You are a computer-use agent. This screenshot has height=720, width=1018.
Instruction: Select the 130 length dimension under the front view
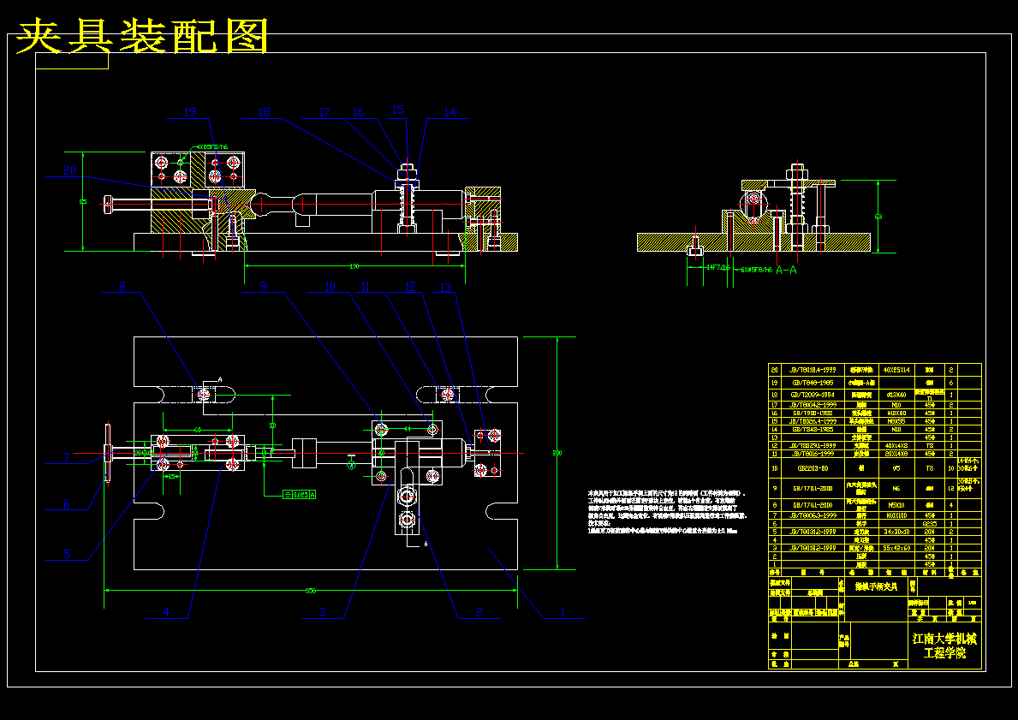point(354,266)
